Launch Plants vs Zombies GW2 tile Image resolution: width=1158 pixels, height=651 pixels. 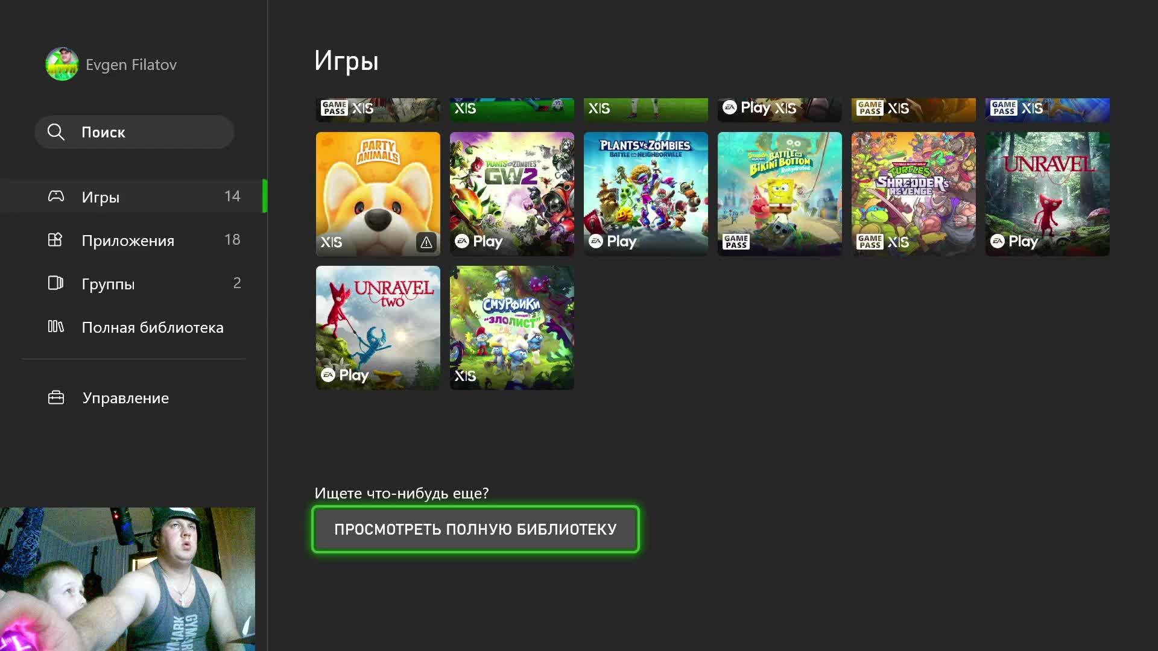(512, 194)
